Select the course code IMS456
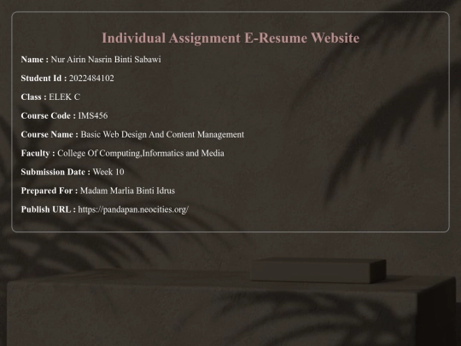Screen dimensions: 461x346 click(x=93, y=115)
